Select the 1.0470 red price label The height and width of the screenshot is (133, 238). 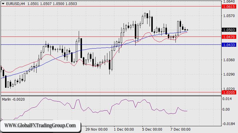click(229, 37)
